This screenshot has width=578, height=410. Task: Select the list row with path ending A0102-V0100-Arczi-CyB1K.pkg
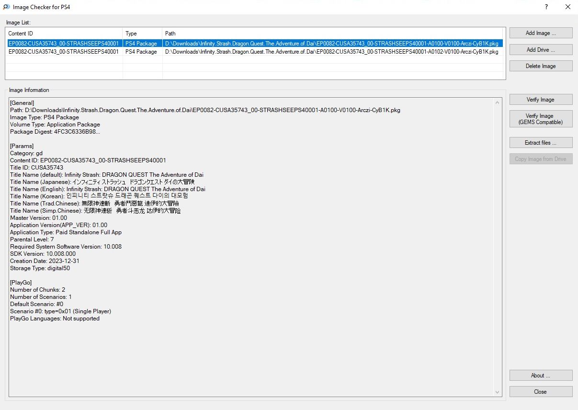click(255, 52)
